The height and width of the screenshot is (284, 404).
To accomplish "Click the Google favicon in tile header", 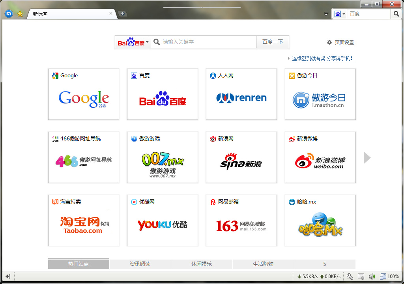I will point(55,75).
